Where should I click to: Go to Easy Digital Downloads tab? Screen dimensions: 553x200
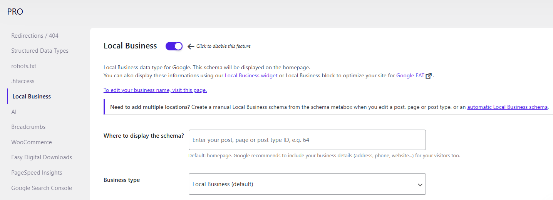pyautogui.click(x=42, y=157)
